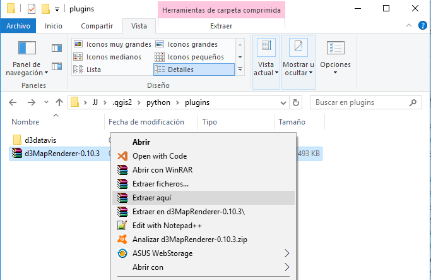Open the Mostrar u ocultar dropdown
This screenshot has height=280, width=431.
click(298, 62)
